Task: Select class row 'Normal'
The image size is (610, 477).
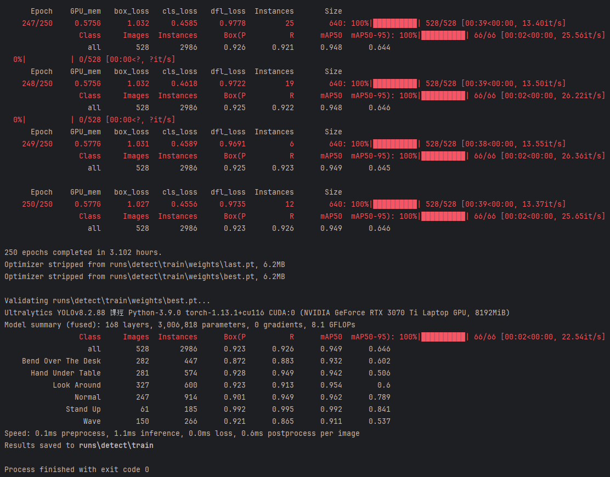Action: coord(233,397)
